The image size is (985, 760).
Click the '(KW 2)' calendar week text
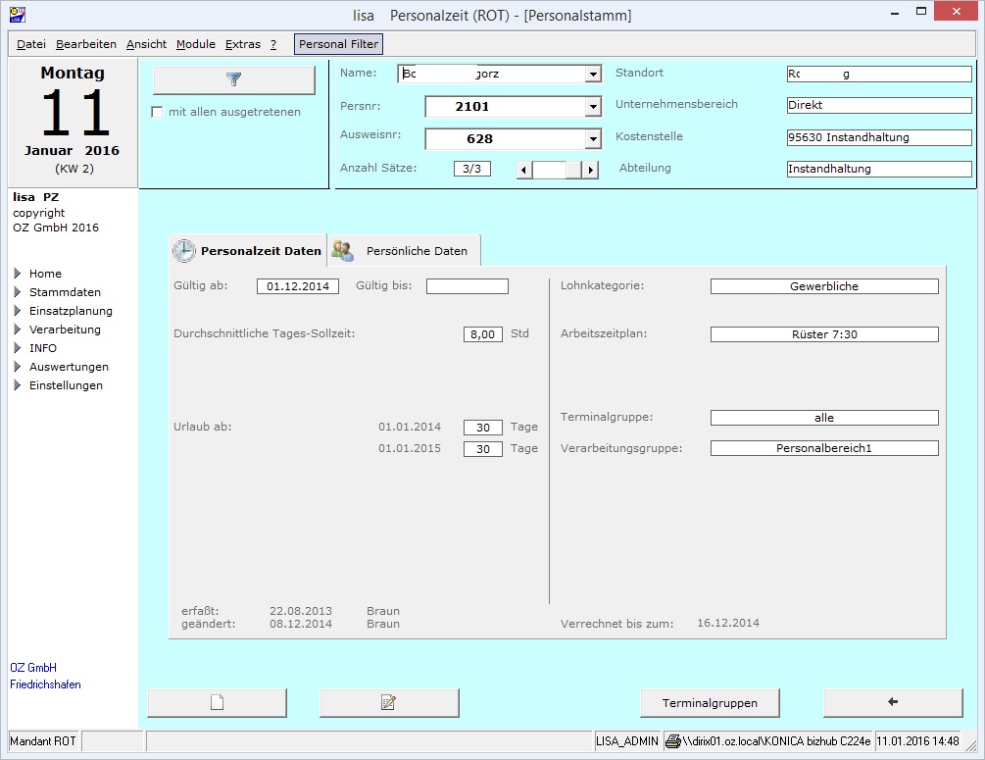point(74,169)
